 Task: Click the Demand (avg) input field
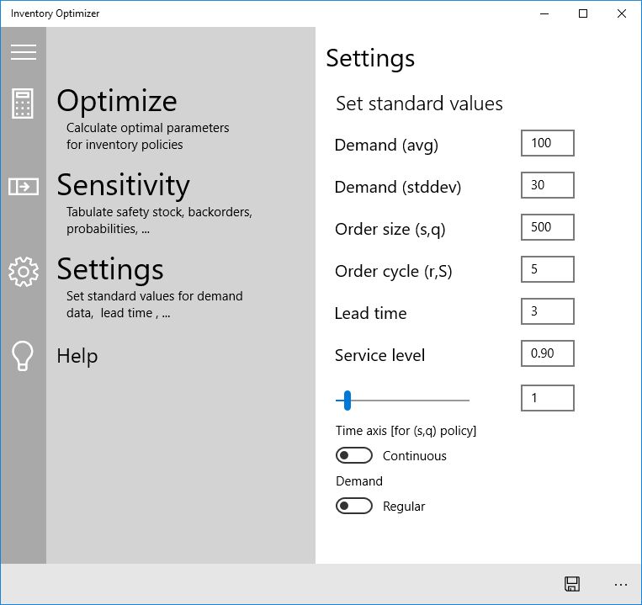click(547, 143)
